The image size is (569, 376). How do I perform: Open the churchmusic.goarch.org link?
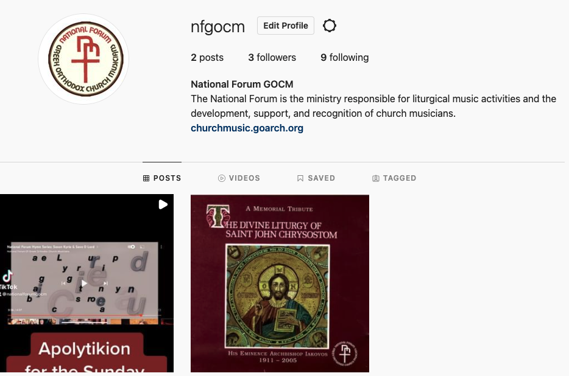click(247, 128)
